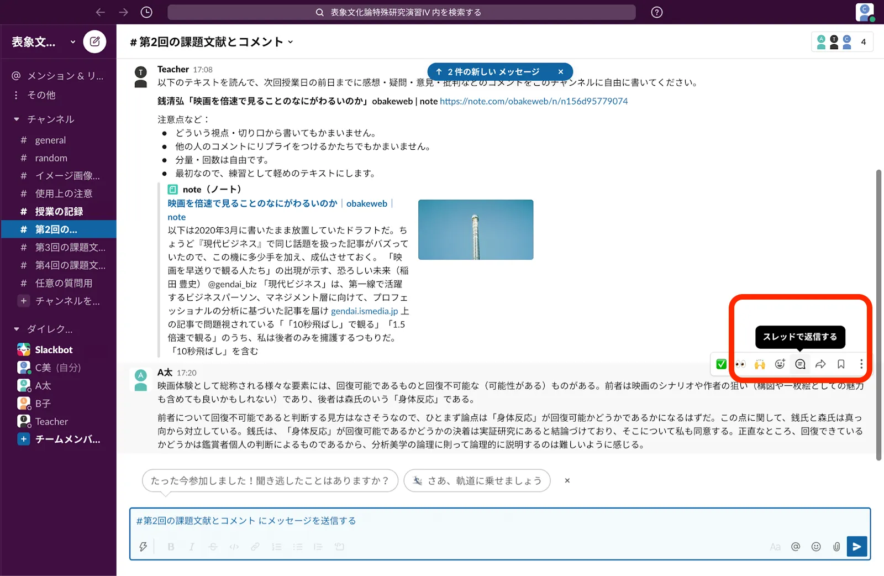Open the help question mark icon
Image resolution: width=884 pixels, height=576 pixels.
(x=656, y=12)
